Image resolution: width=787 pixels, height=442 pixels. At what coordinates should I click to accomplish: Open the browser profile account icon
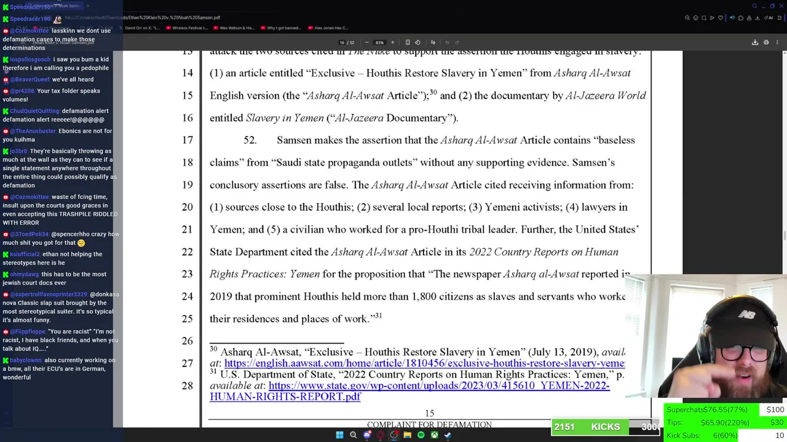pos(749,18)
